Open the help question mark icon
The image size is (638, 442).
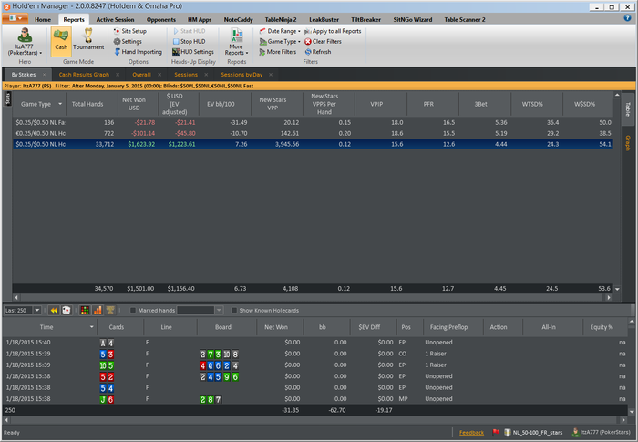[627, 18]
